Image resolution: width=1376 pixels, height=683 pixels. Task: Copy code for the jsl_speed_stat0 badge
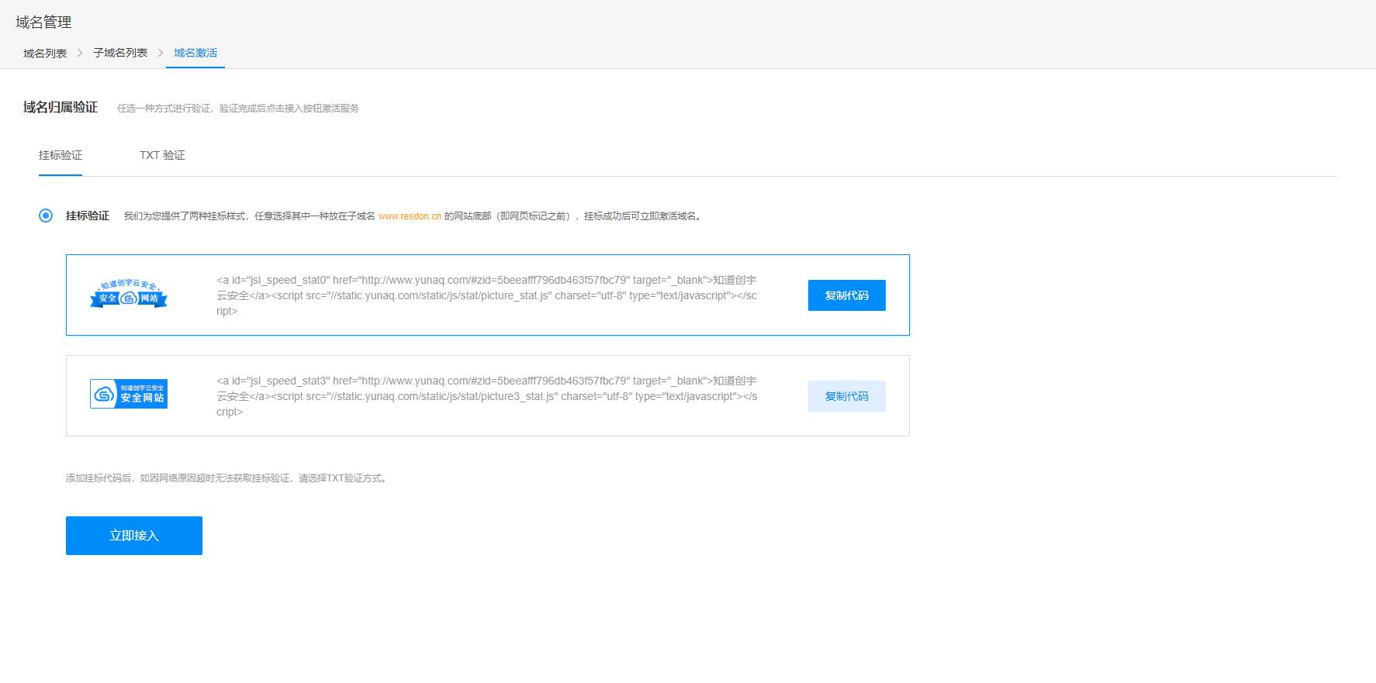click(847, 295)
